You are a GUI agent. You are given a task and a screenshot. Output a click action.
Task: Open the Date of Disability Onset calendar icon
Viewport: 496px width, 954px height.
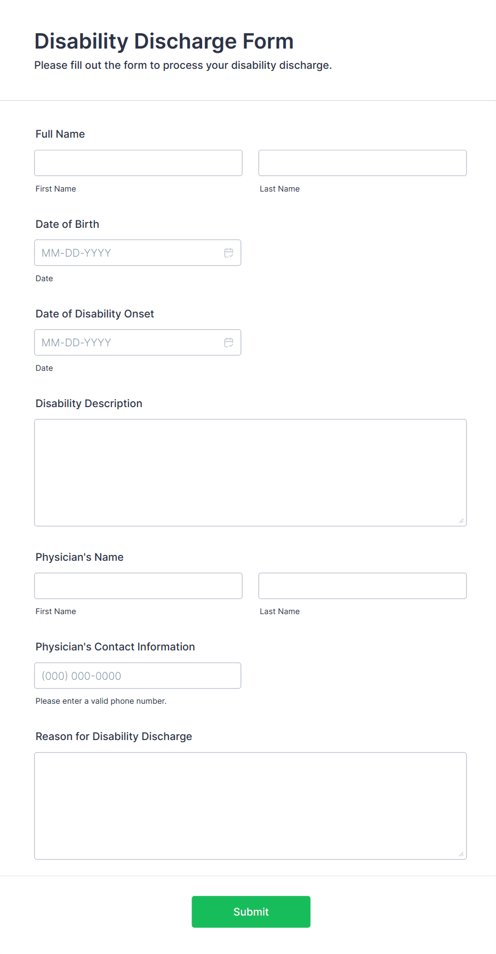(x=229, y=343)
